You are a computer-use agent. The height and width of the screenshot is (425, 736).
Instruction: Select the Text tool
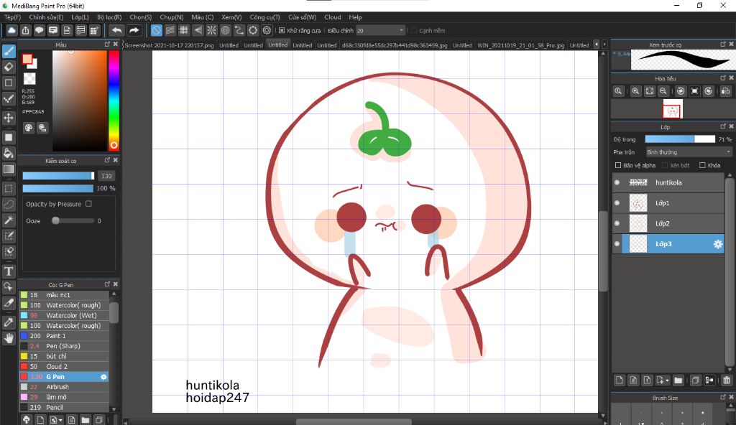9,271
